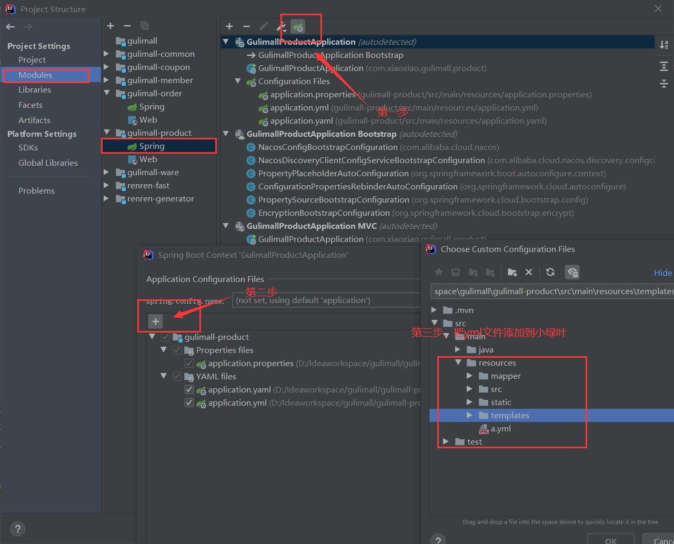Click the new folder icon in file chooser dialog
The image size is (674, 544).
pos(512,272)
